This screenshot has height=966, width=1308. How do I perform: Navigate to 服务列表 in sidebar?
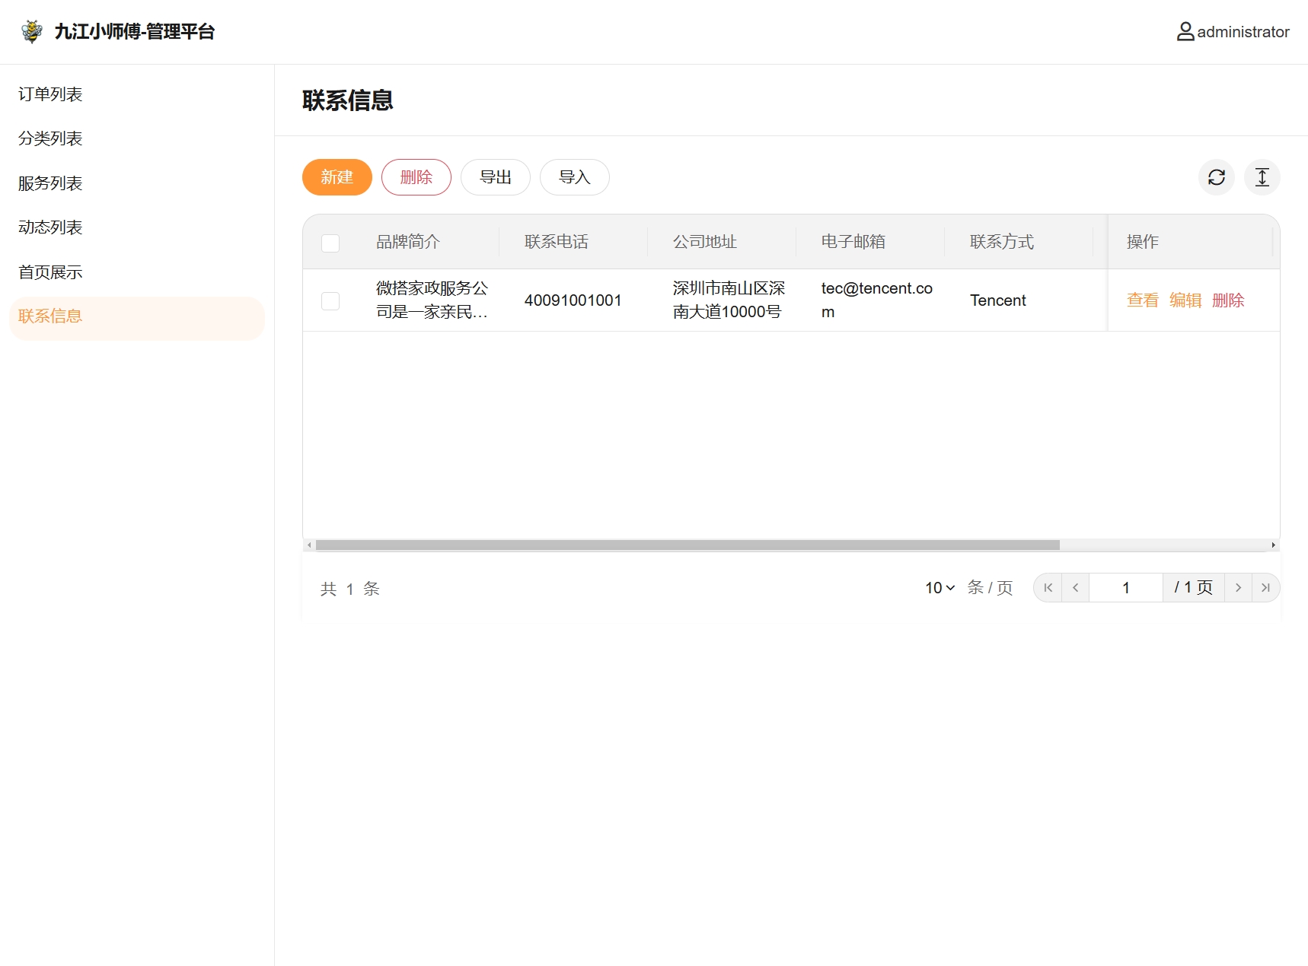coord(50,183)
